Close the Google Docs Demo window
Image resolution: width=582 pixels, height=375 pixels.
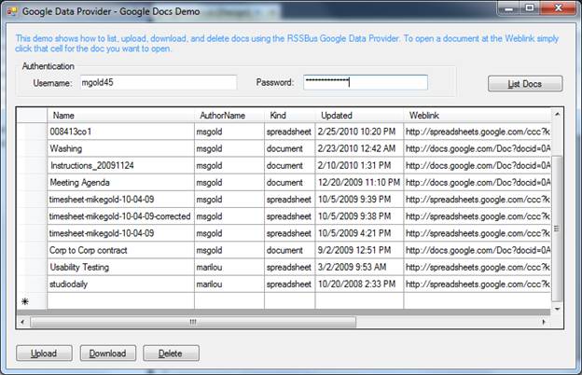559,8
